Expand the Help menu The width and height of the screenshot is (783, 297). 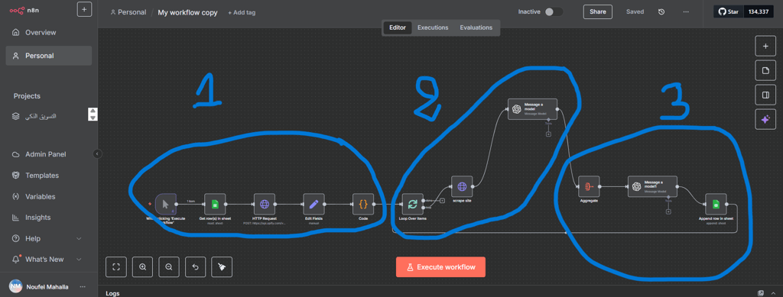coord(47,239)
